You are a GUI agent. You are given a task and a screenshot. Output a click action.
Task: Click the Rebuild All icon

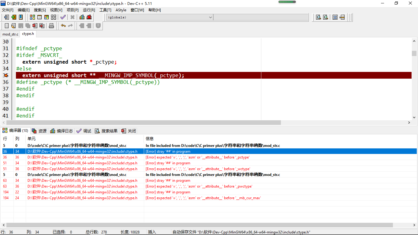54,17
